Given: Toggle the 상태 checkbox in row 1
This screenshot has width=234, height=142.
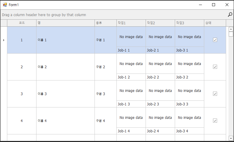Looking at the screenshot, I should point(215,40).
